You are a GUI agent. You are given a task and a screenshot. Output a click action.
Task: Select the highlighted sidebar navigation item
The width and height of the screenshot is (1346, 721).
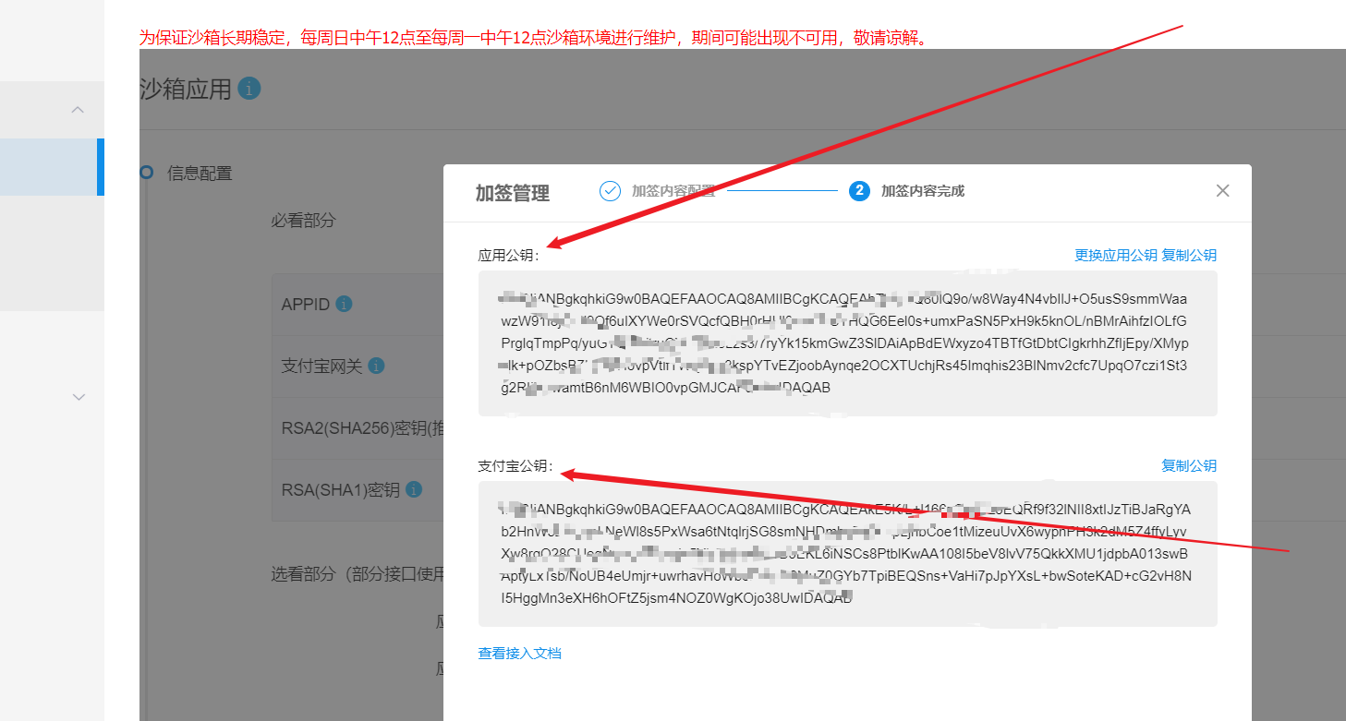click(x=51, y=167)
